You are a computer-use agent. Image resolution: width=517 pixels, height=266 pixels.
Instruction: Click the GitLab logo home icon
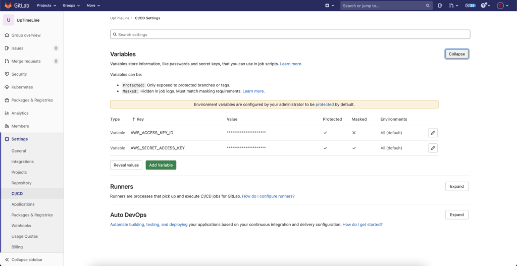[8, 5]
